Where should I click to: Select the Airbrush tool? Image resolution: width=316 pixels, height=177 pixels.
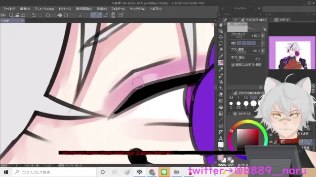[x=221, y=82]
